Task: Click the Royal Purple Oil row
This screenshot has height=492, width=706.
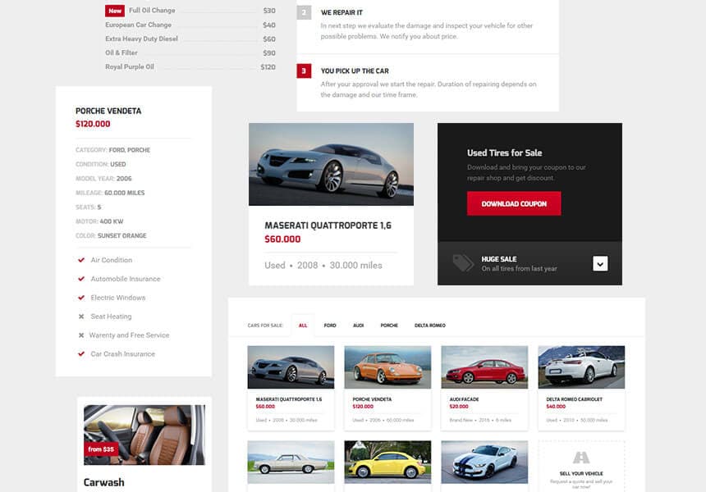Action: tap(190, 66)
